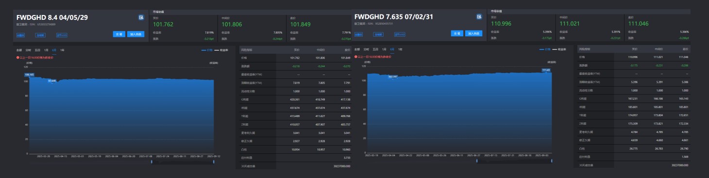Click the USD currency tag under FWDGHD 8.4
The width and height of the screenshot is (709, 178).
coord(62,35)
